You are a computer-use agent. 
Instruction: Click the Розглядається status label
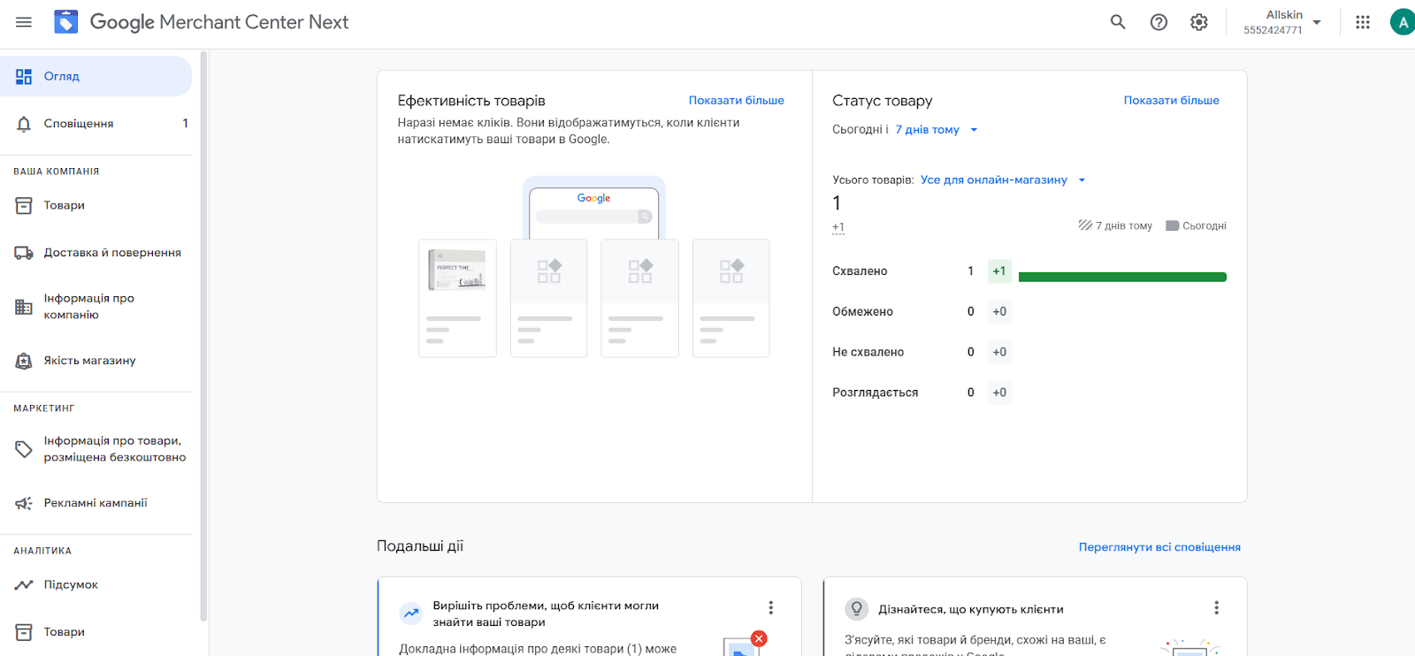click(875, 393)
